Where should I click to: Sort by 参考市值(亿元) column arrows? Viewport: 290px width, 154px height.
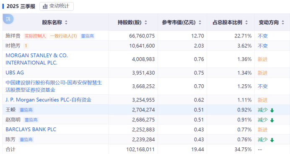200,23
